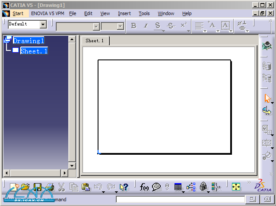The width and height of the screenshot is (276, 206).
Task: Toggle Superscript x² formatting
Action: 184,25
